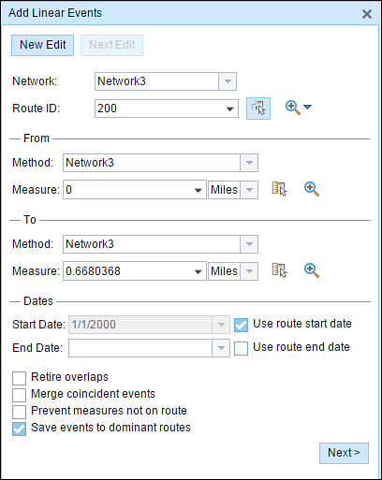Check Use route end date
Image resolution: width=382 pixels, height=480 pixels.
tap(241, 348)
